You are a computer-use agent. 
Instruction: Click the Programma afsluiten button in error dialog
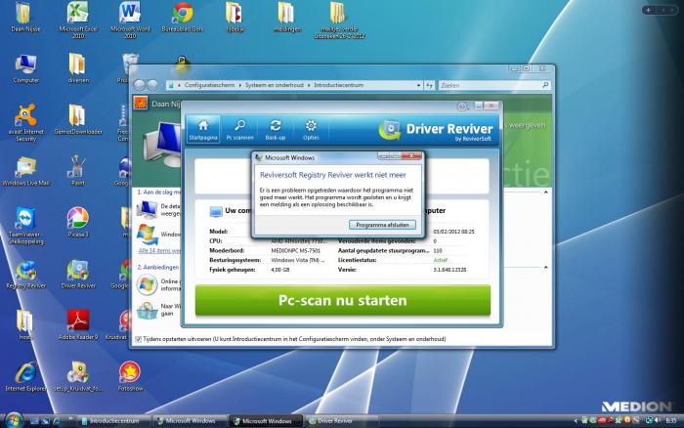click(382, 225)
